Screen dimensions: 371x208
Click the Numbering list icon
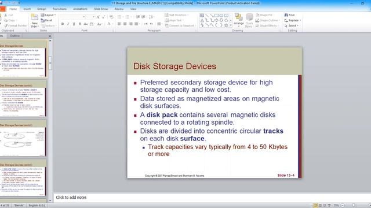click(x=128, y=17)
